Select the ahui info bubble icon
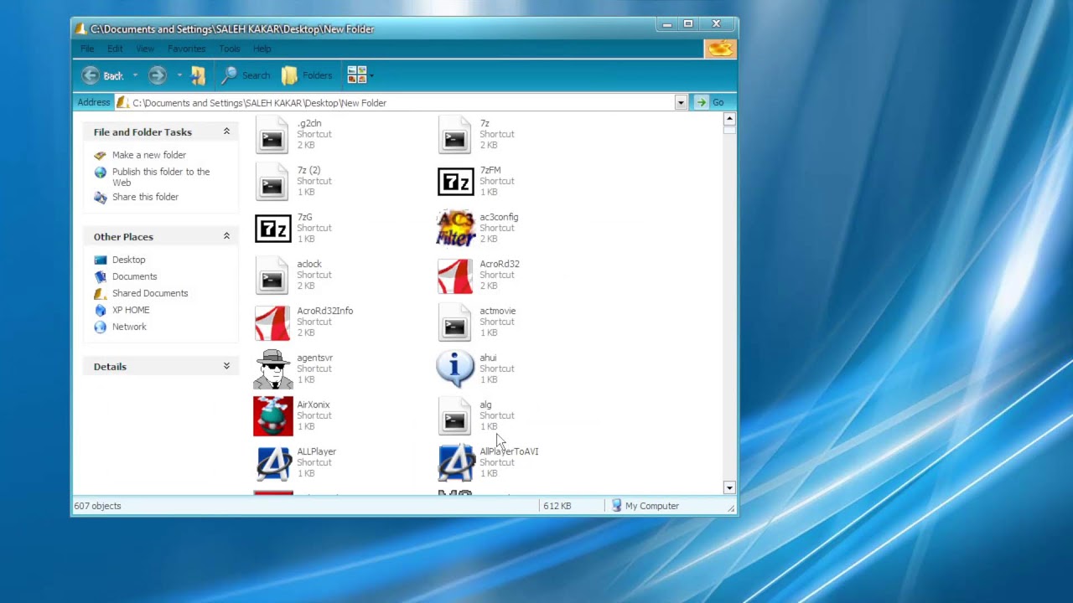Viewport: 1073px width, 603px height. tap(455, 368)
